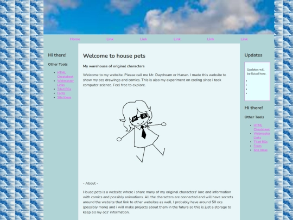293x220 pixels.
Task: Click the "Hi there!" heading in left sidebar
Action: (x=57, y=55)
